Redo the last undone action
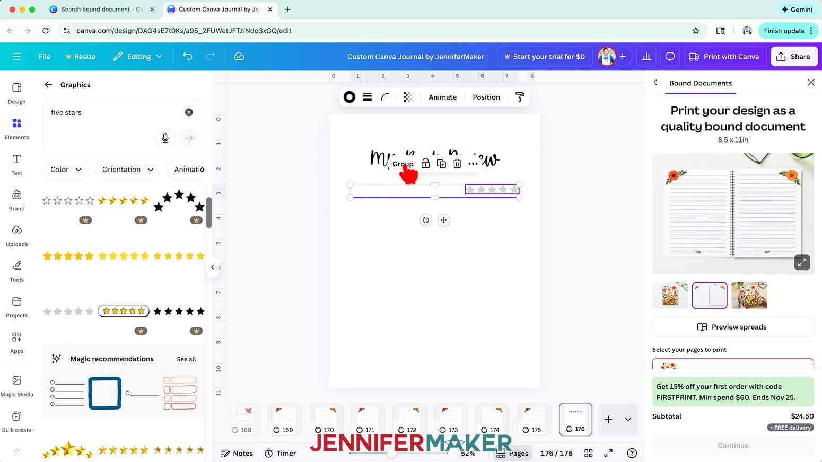Viewport: 822px width, 462px height. click(211, 56)
